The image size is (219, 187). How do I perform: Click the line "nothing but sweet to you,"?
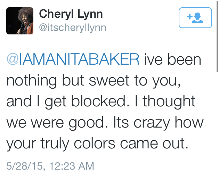click(92, 81)
